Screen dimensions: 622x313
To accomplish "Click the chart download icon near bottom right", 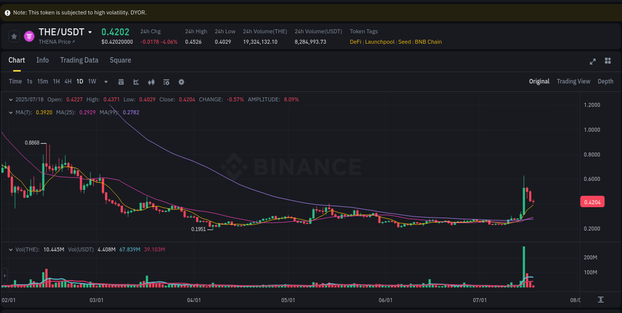I will (x=600, y=300).
